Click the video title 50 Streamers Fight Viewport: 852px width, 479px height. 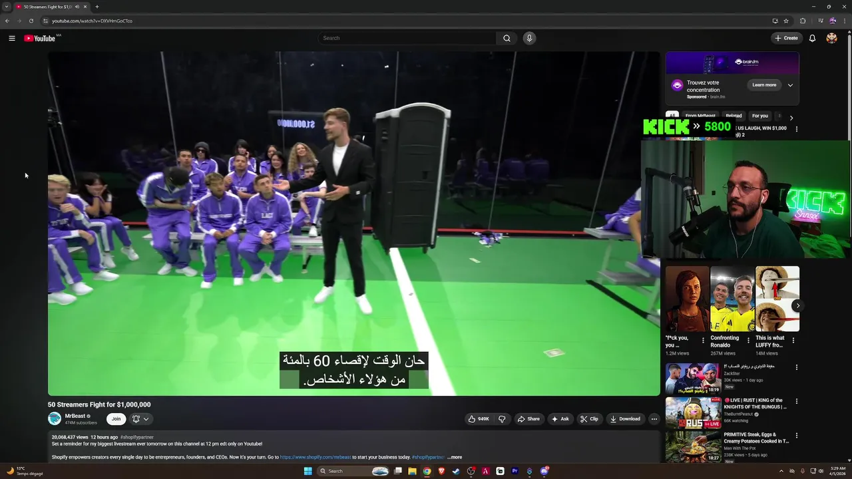pos(99,404)
